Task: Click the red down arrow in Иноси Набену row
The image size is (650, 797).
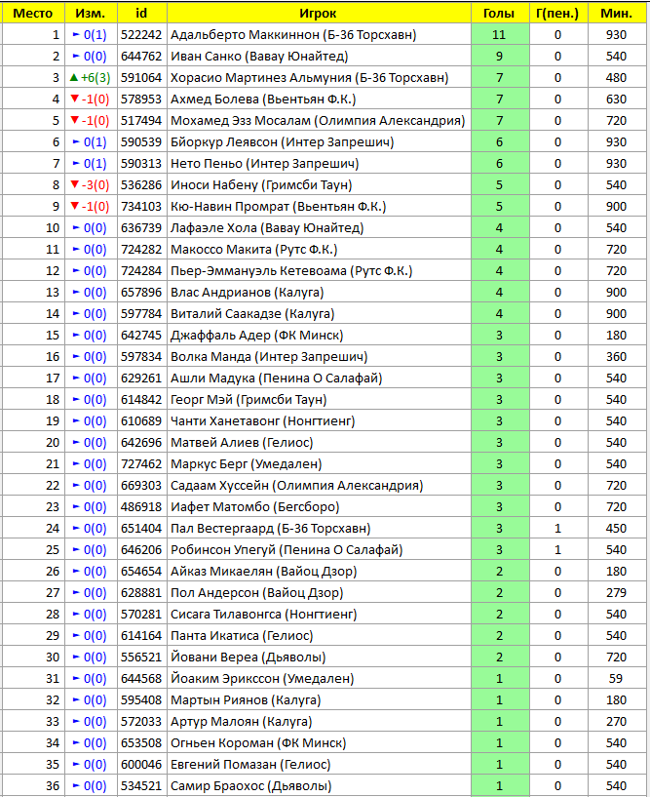Action: click(75, 184)
